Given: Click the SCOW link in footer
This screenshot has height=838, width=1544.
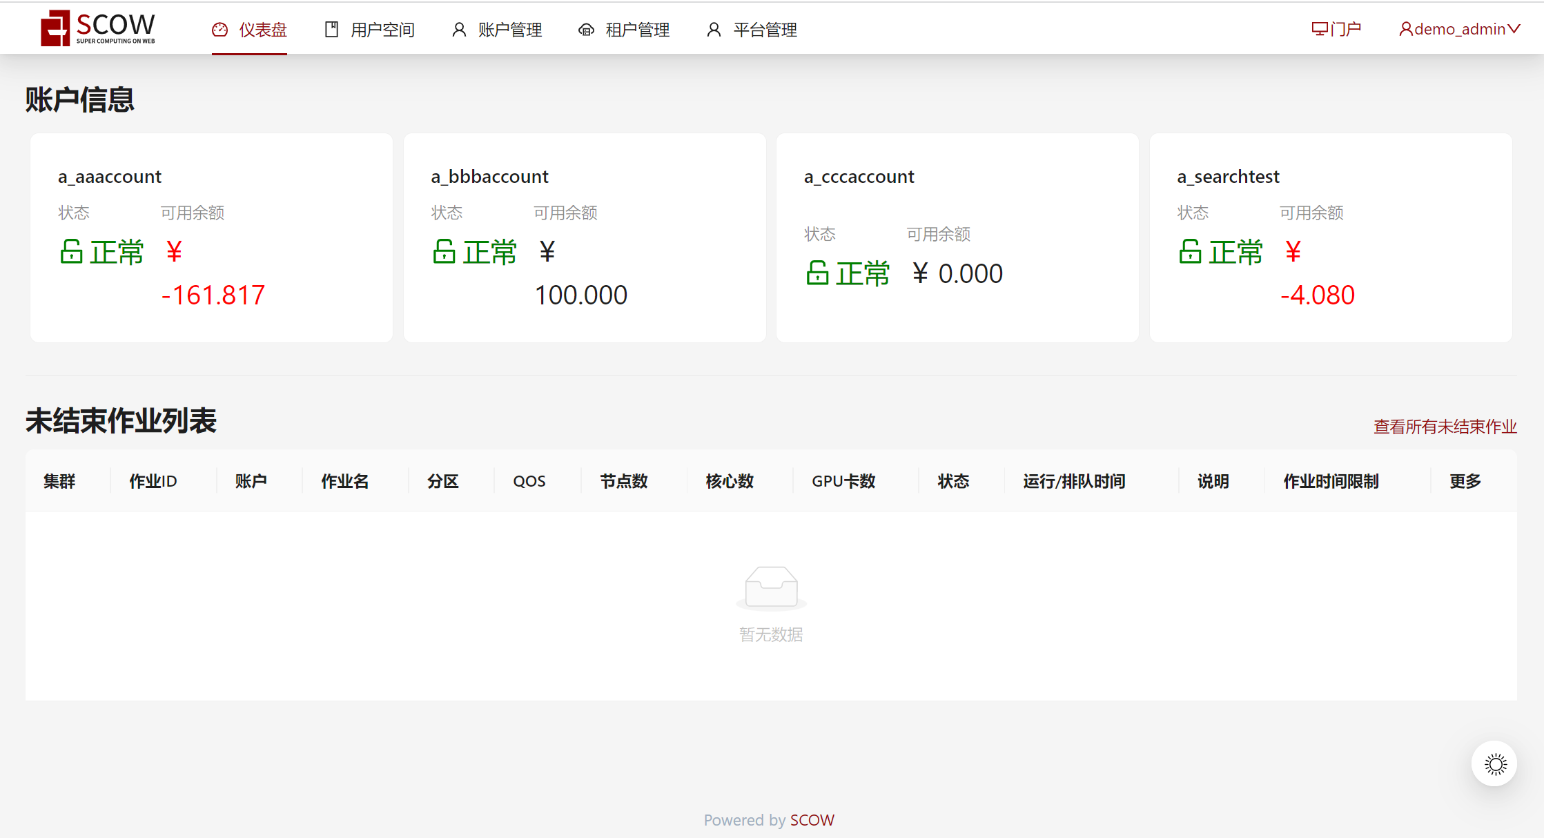Looking at the screenshot, I should (x=812, y=820).
